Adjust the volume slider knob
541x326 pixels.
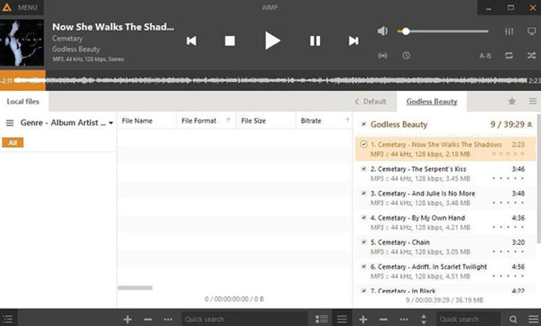pyautogui.click(x=406, y=31)
